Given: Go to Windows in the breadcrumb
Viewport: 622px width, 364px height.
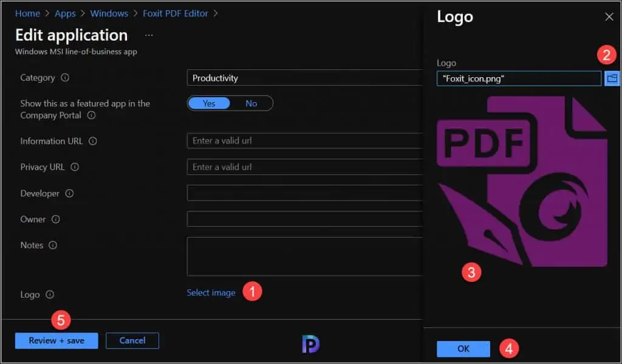Looking at the screenshot, I should coord(109,13).
